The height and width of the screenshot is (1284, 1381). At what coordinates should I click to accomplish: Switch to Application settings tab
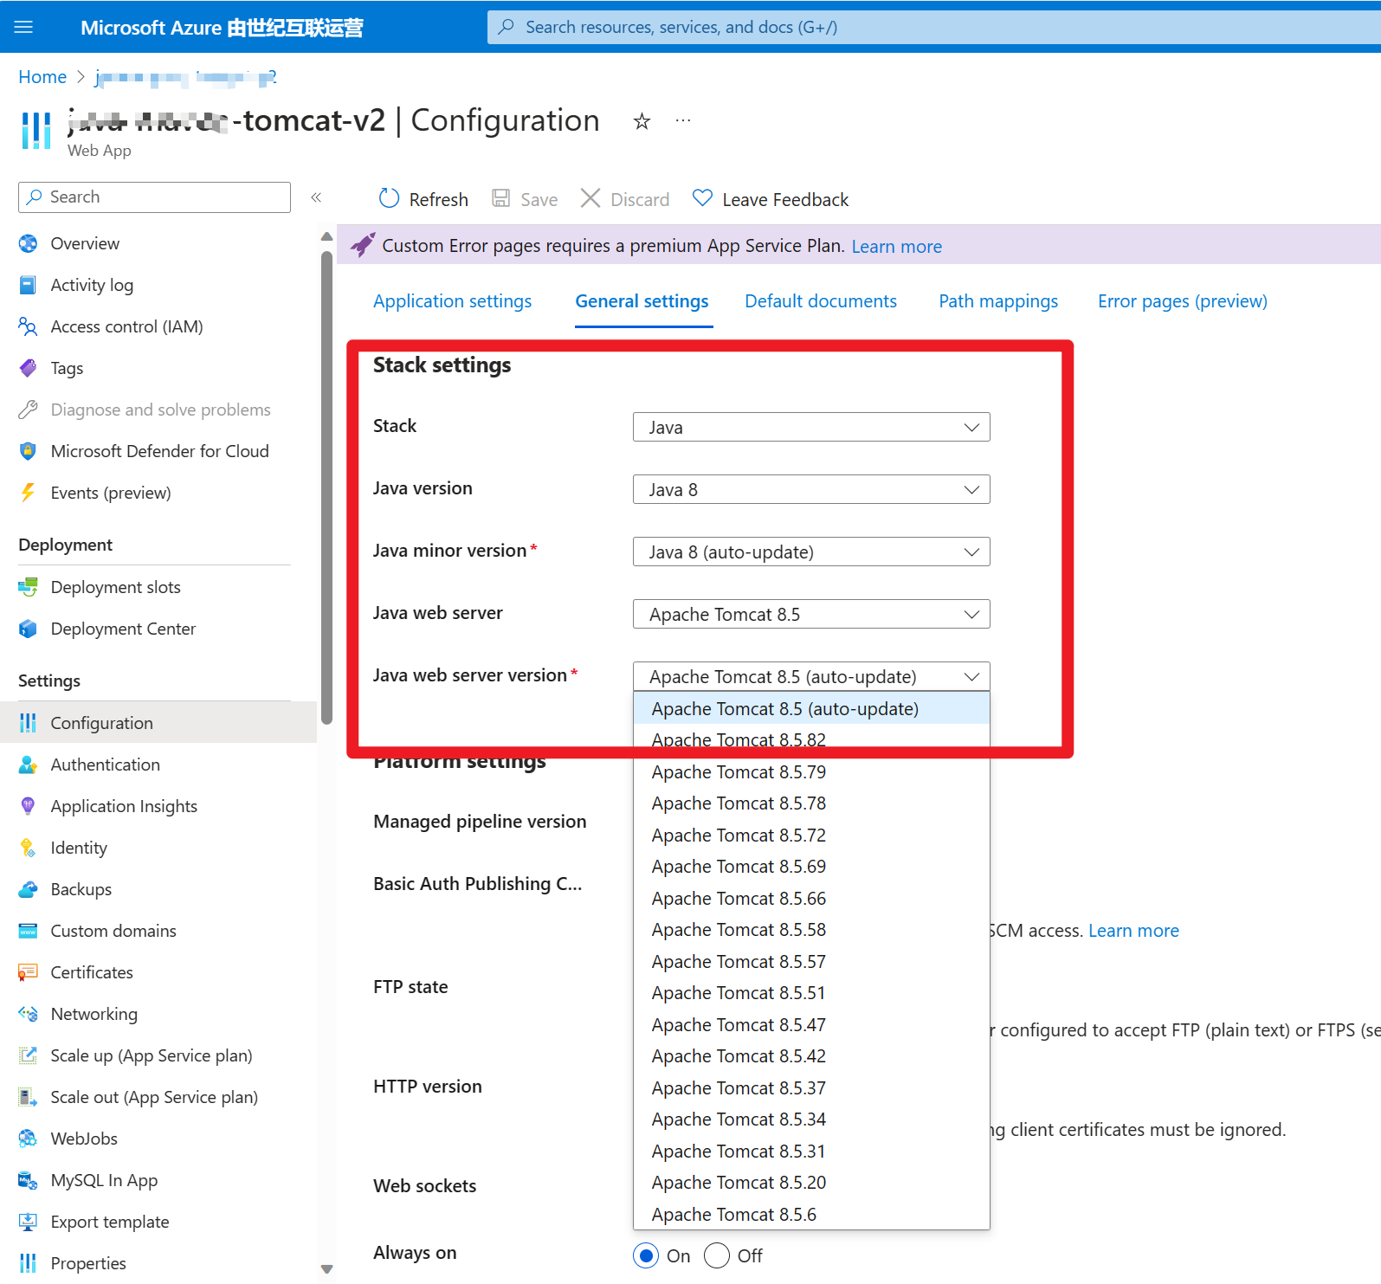pyautogui.click(x=452, y=301)
